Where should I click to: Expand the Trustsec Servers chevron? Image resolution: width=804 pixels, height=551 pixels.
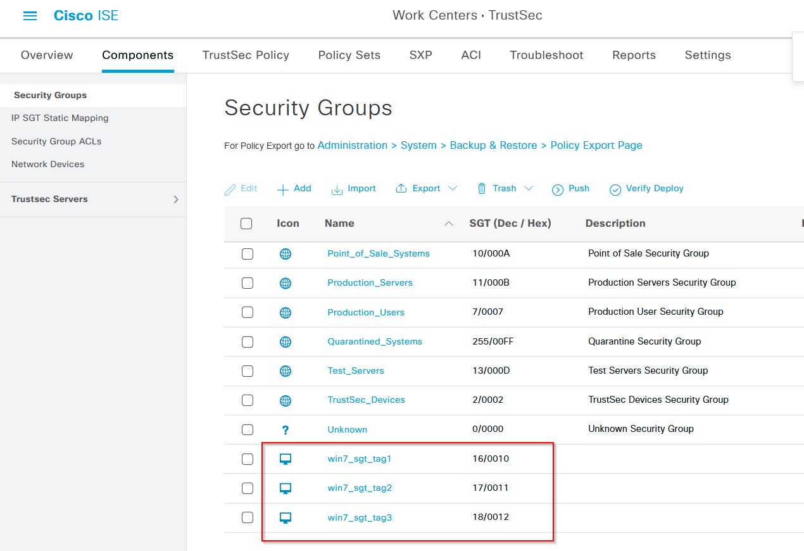(x=176, y=199)
